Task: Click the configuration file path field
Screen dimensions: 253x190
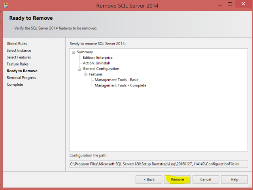Action: click(159, 164)
